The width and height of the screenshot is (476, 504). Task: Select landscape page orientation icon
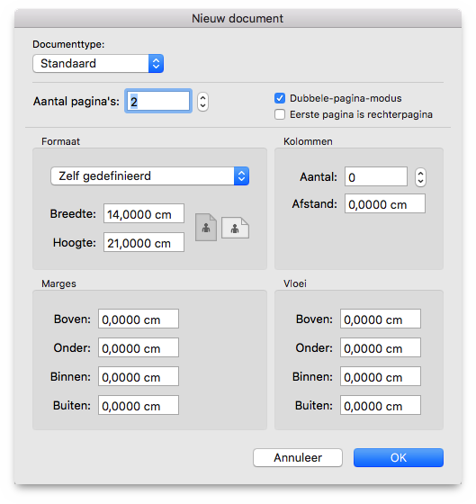(235, 228)
